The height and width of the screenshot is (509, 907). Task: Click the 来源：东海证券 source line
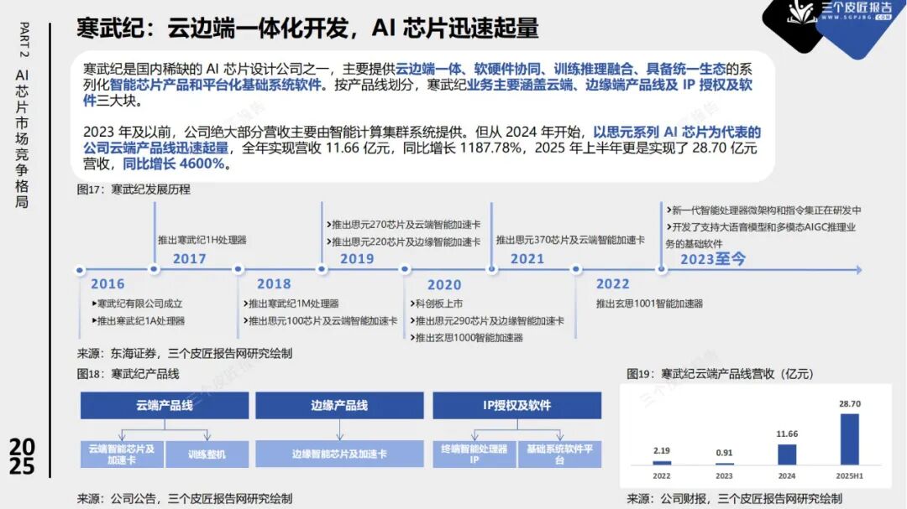point(185,353)
